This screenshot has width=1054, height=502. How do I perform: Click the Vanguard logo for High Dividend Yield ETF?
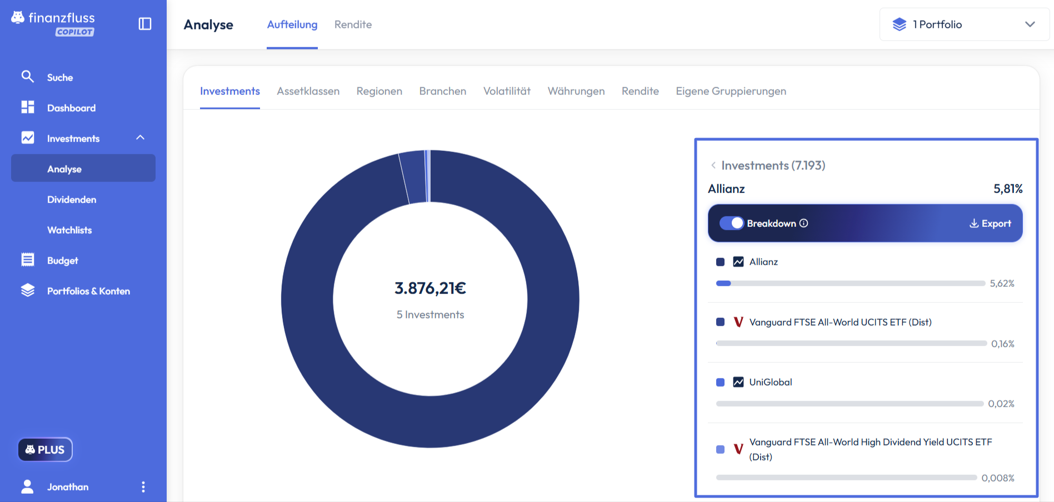738,449
